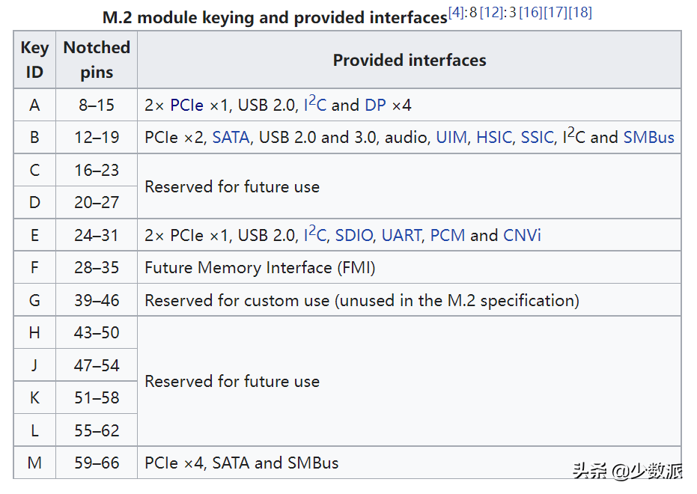Go to citation reference [16]
This screenshot has height=494, width=697.
coord(530,12)
